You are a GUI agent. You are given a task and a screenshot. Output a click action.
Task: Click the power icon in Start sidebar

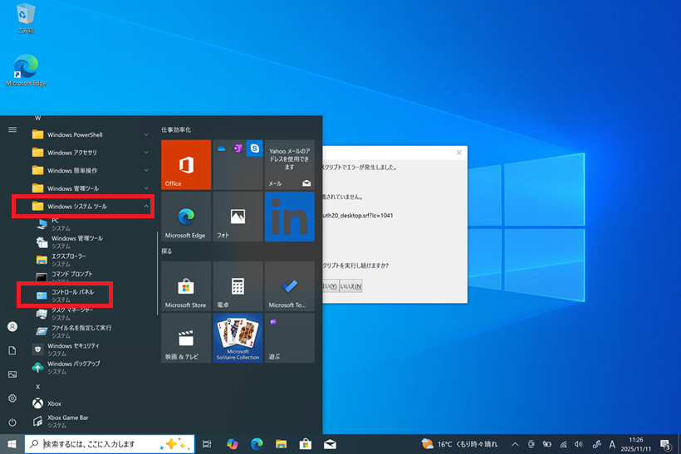point(12,422)
